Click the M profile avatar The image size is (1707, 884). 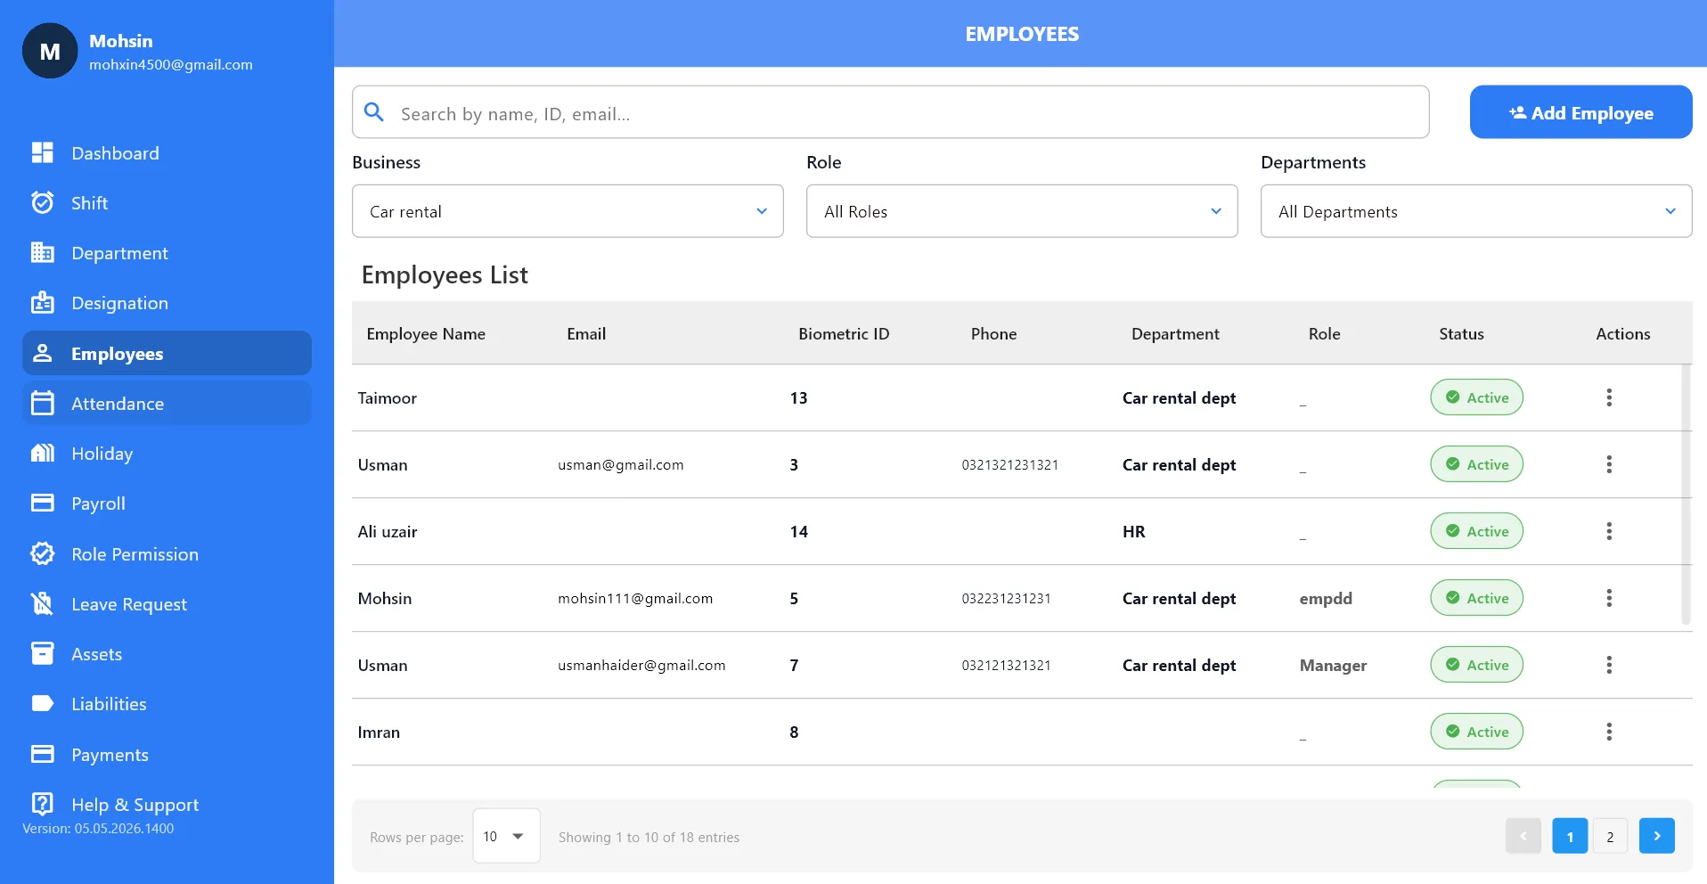pyautogui.click(x=50, y=51)
